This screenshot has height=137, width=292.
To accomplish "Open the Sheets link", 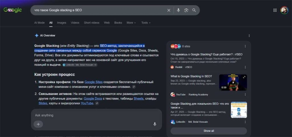I will point(139,98).
